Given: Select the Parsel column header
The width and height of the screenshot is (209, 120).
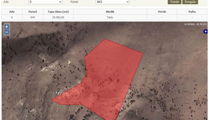Looking at the screenshot, I should 33,12.
